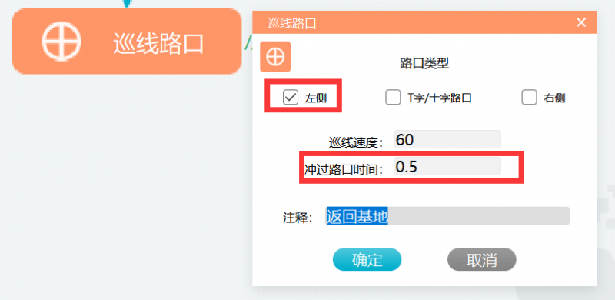
Task: Click the 巡线路口 dialog title bar
Action: pos(424,23)
